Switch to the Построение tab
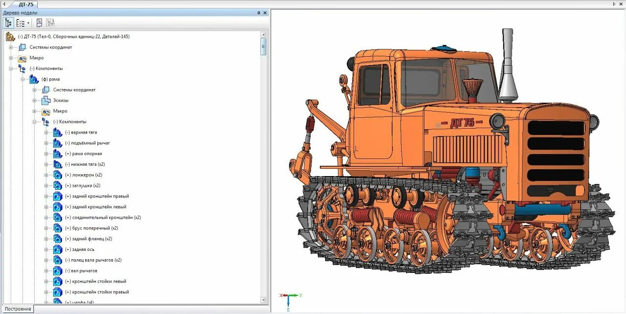626x314 pixels. [18, 309]
